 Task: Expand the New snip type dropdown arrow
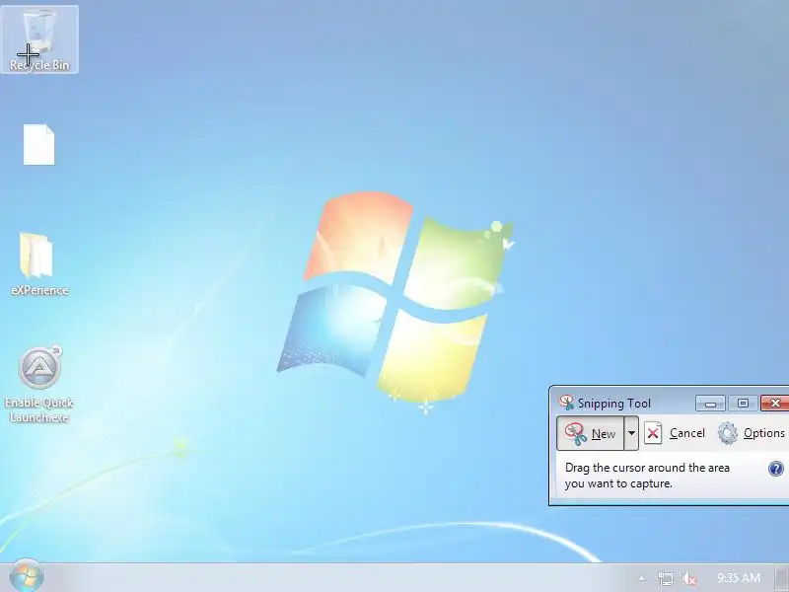tap(631, 433)
